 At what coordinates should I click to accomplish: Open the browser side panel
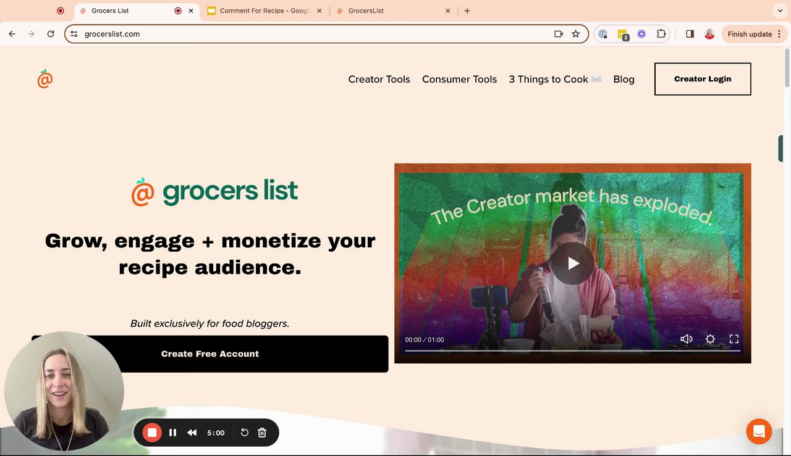click(690, 34)
